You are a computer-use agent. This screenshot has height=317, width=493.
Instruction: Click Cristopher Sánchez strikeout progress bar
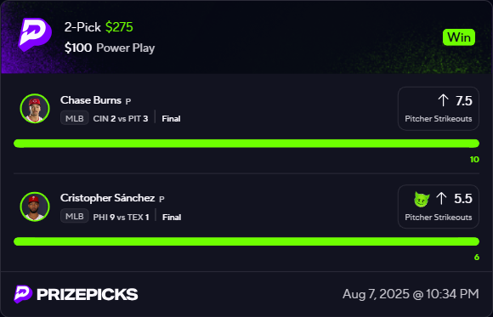coord(246,242)
